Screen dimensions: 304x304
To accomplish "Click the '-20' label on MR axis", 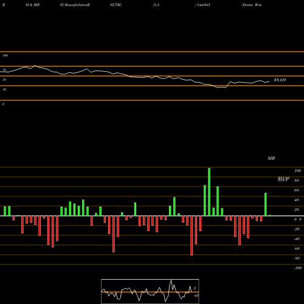I will [297, 229].
